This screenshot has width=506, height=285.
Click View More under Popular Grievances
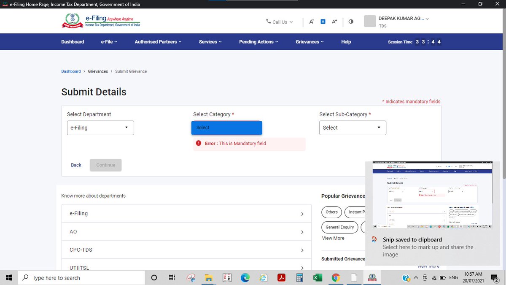[x=333, y=238]
